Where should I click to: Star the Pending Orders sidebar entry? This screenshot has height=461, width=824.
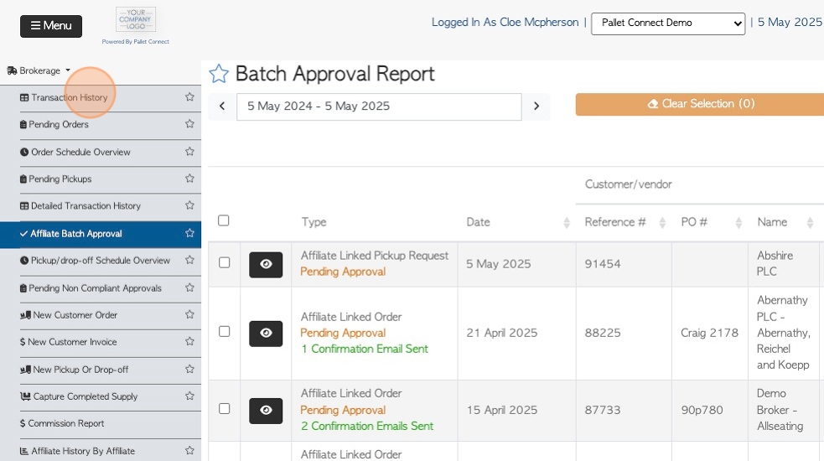pos(189,123)
